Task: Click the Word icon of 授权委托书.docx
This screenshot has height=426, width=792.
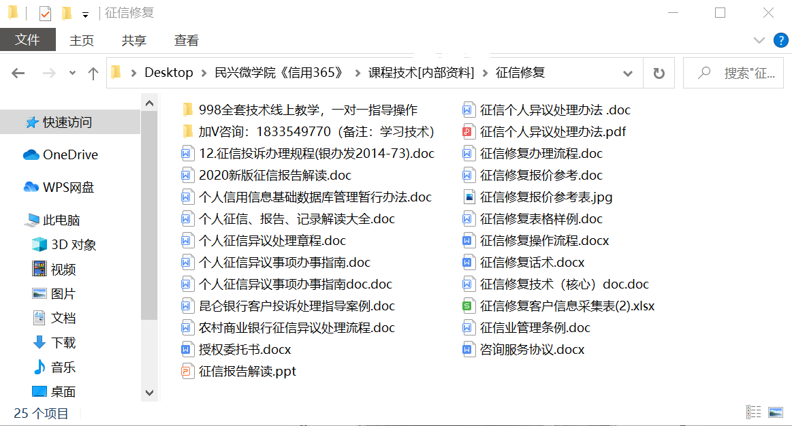Action: (187, 349)
